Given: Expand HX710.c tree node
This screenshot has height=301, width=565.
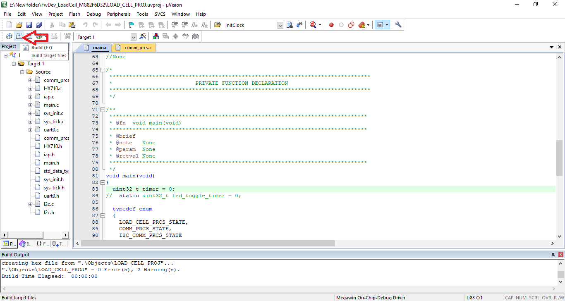Looking at the screenshot, I should tap(31, 88).
